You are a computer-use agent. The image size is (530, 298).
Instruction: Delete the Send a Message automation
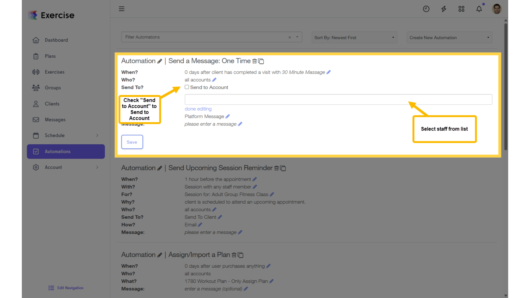click(x=255, y=61)
